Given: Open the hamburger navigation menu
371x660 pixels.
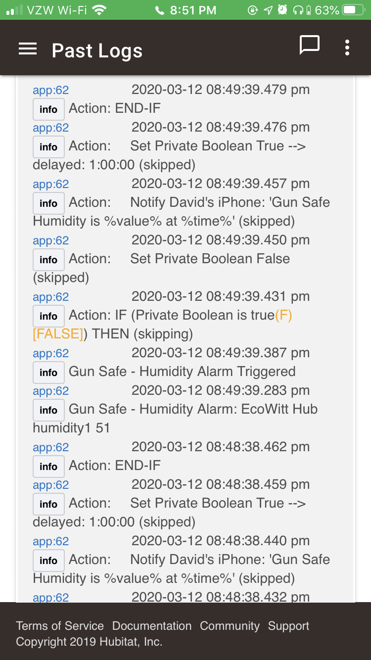Looking at the screenshot, I should pos(28,49).
